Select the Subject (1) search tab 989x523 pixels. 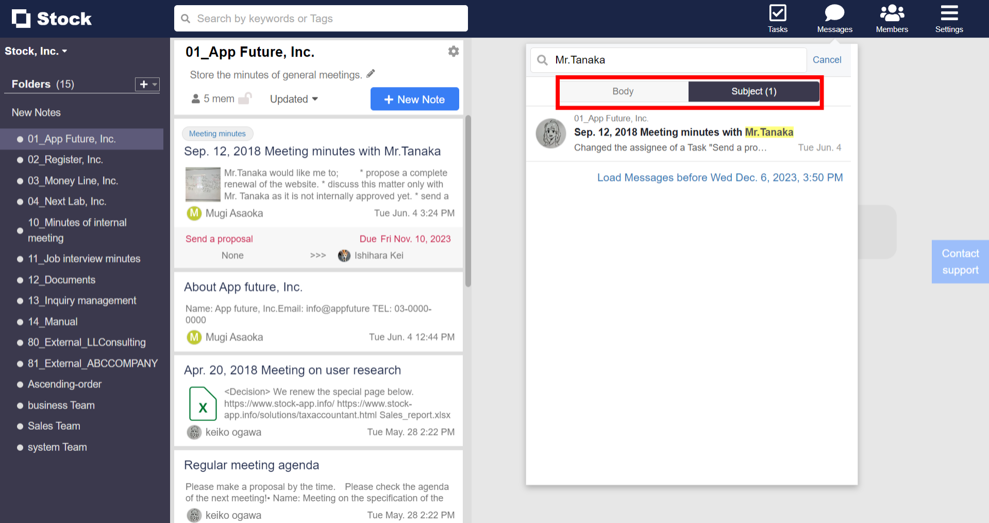(753, 91)
